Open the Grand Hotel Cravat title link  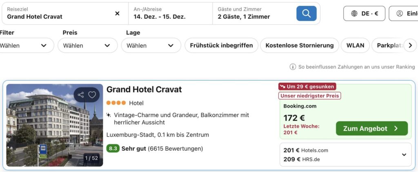pyautogui.click(x=144, y=89)
